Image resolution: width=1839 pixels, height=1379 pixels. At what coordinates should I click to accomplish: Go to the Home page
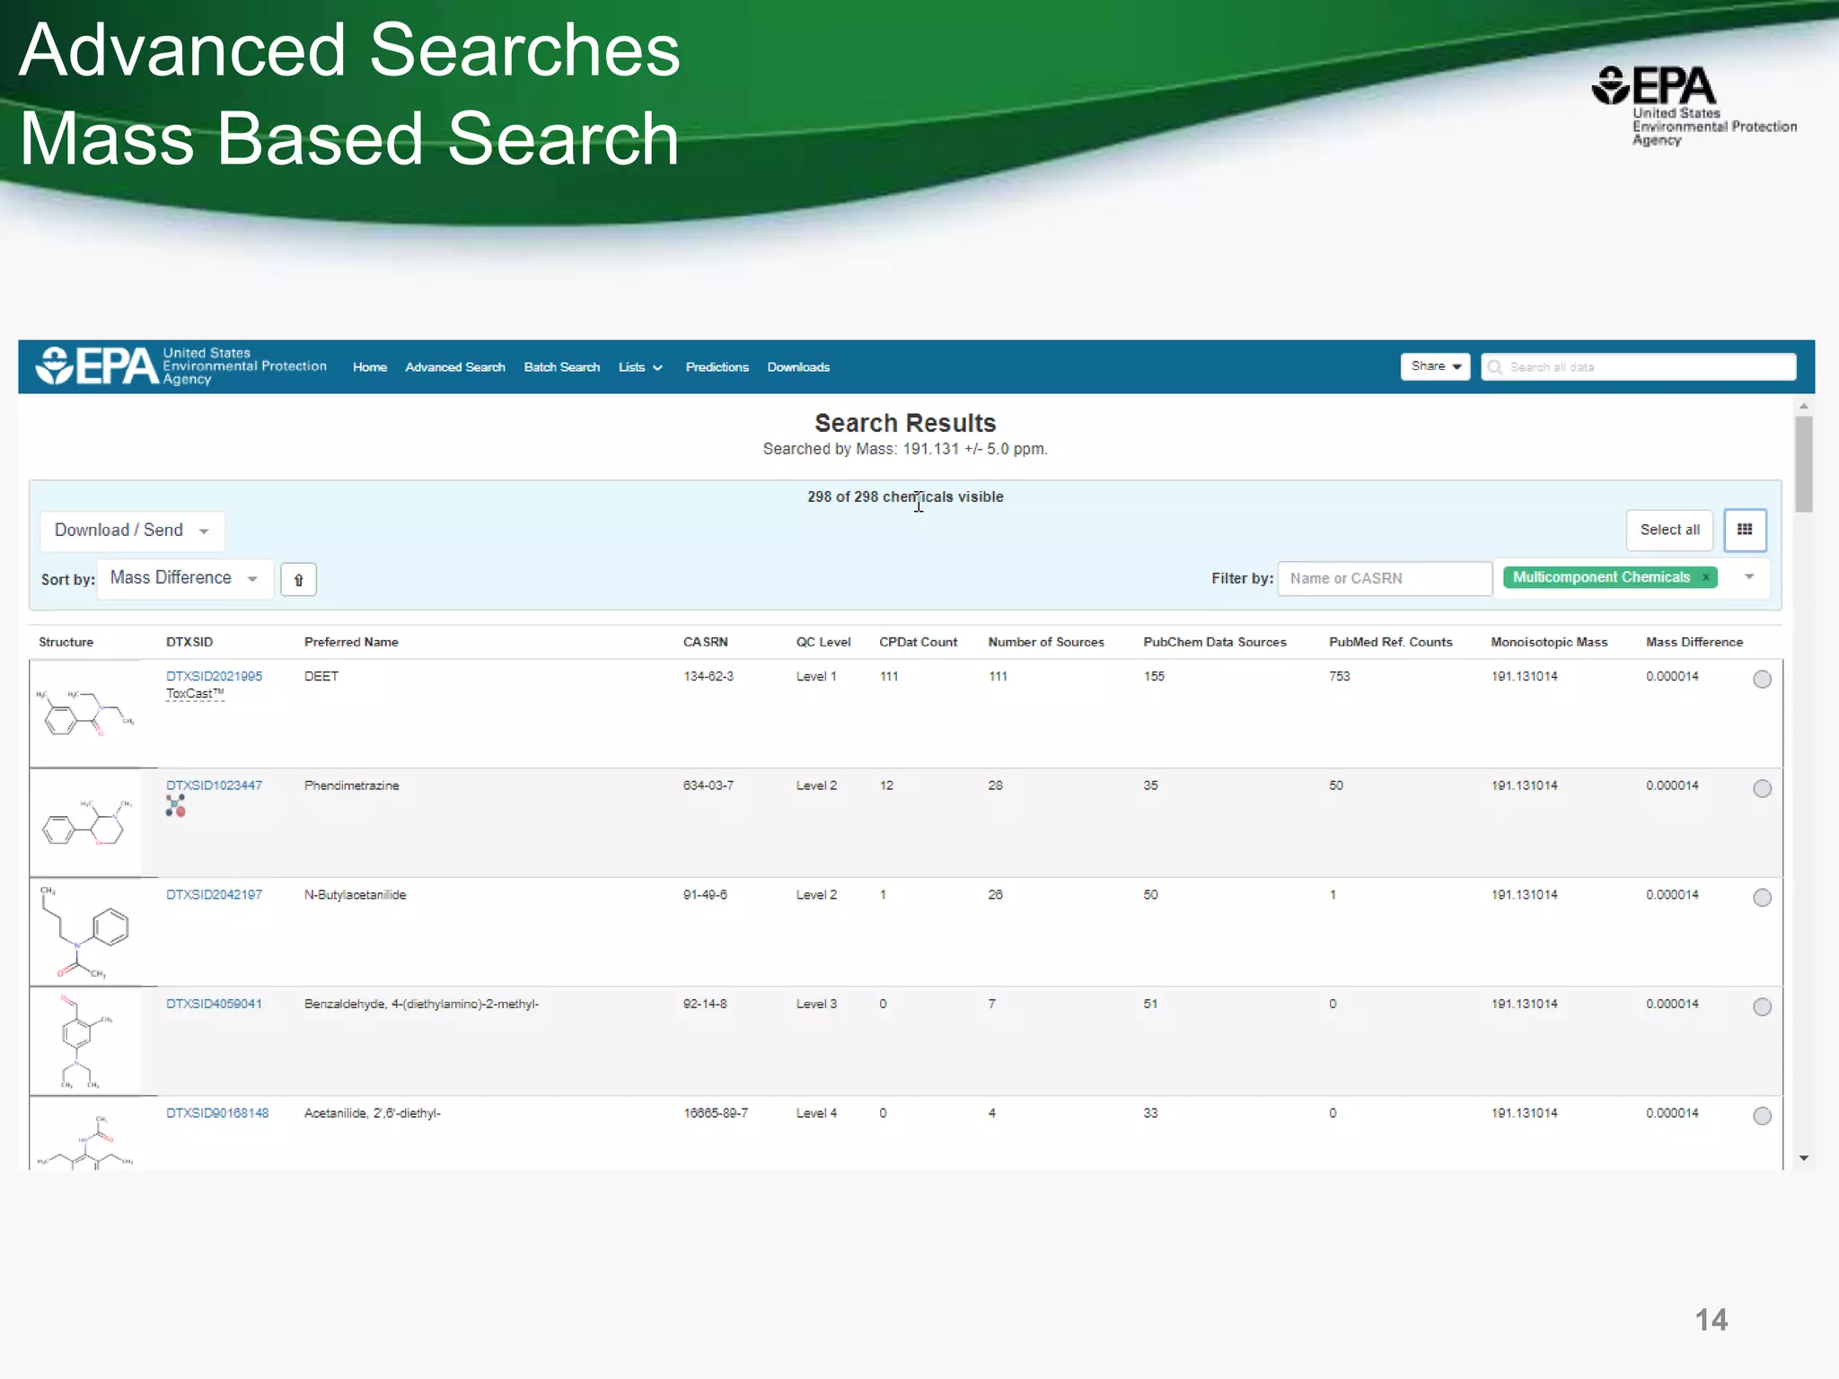coord(370,367)
